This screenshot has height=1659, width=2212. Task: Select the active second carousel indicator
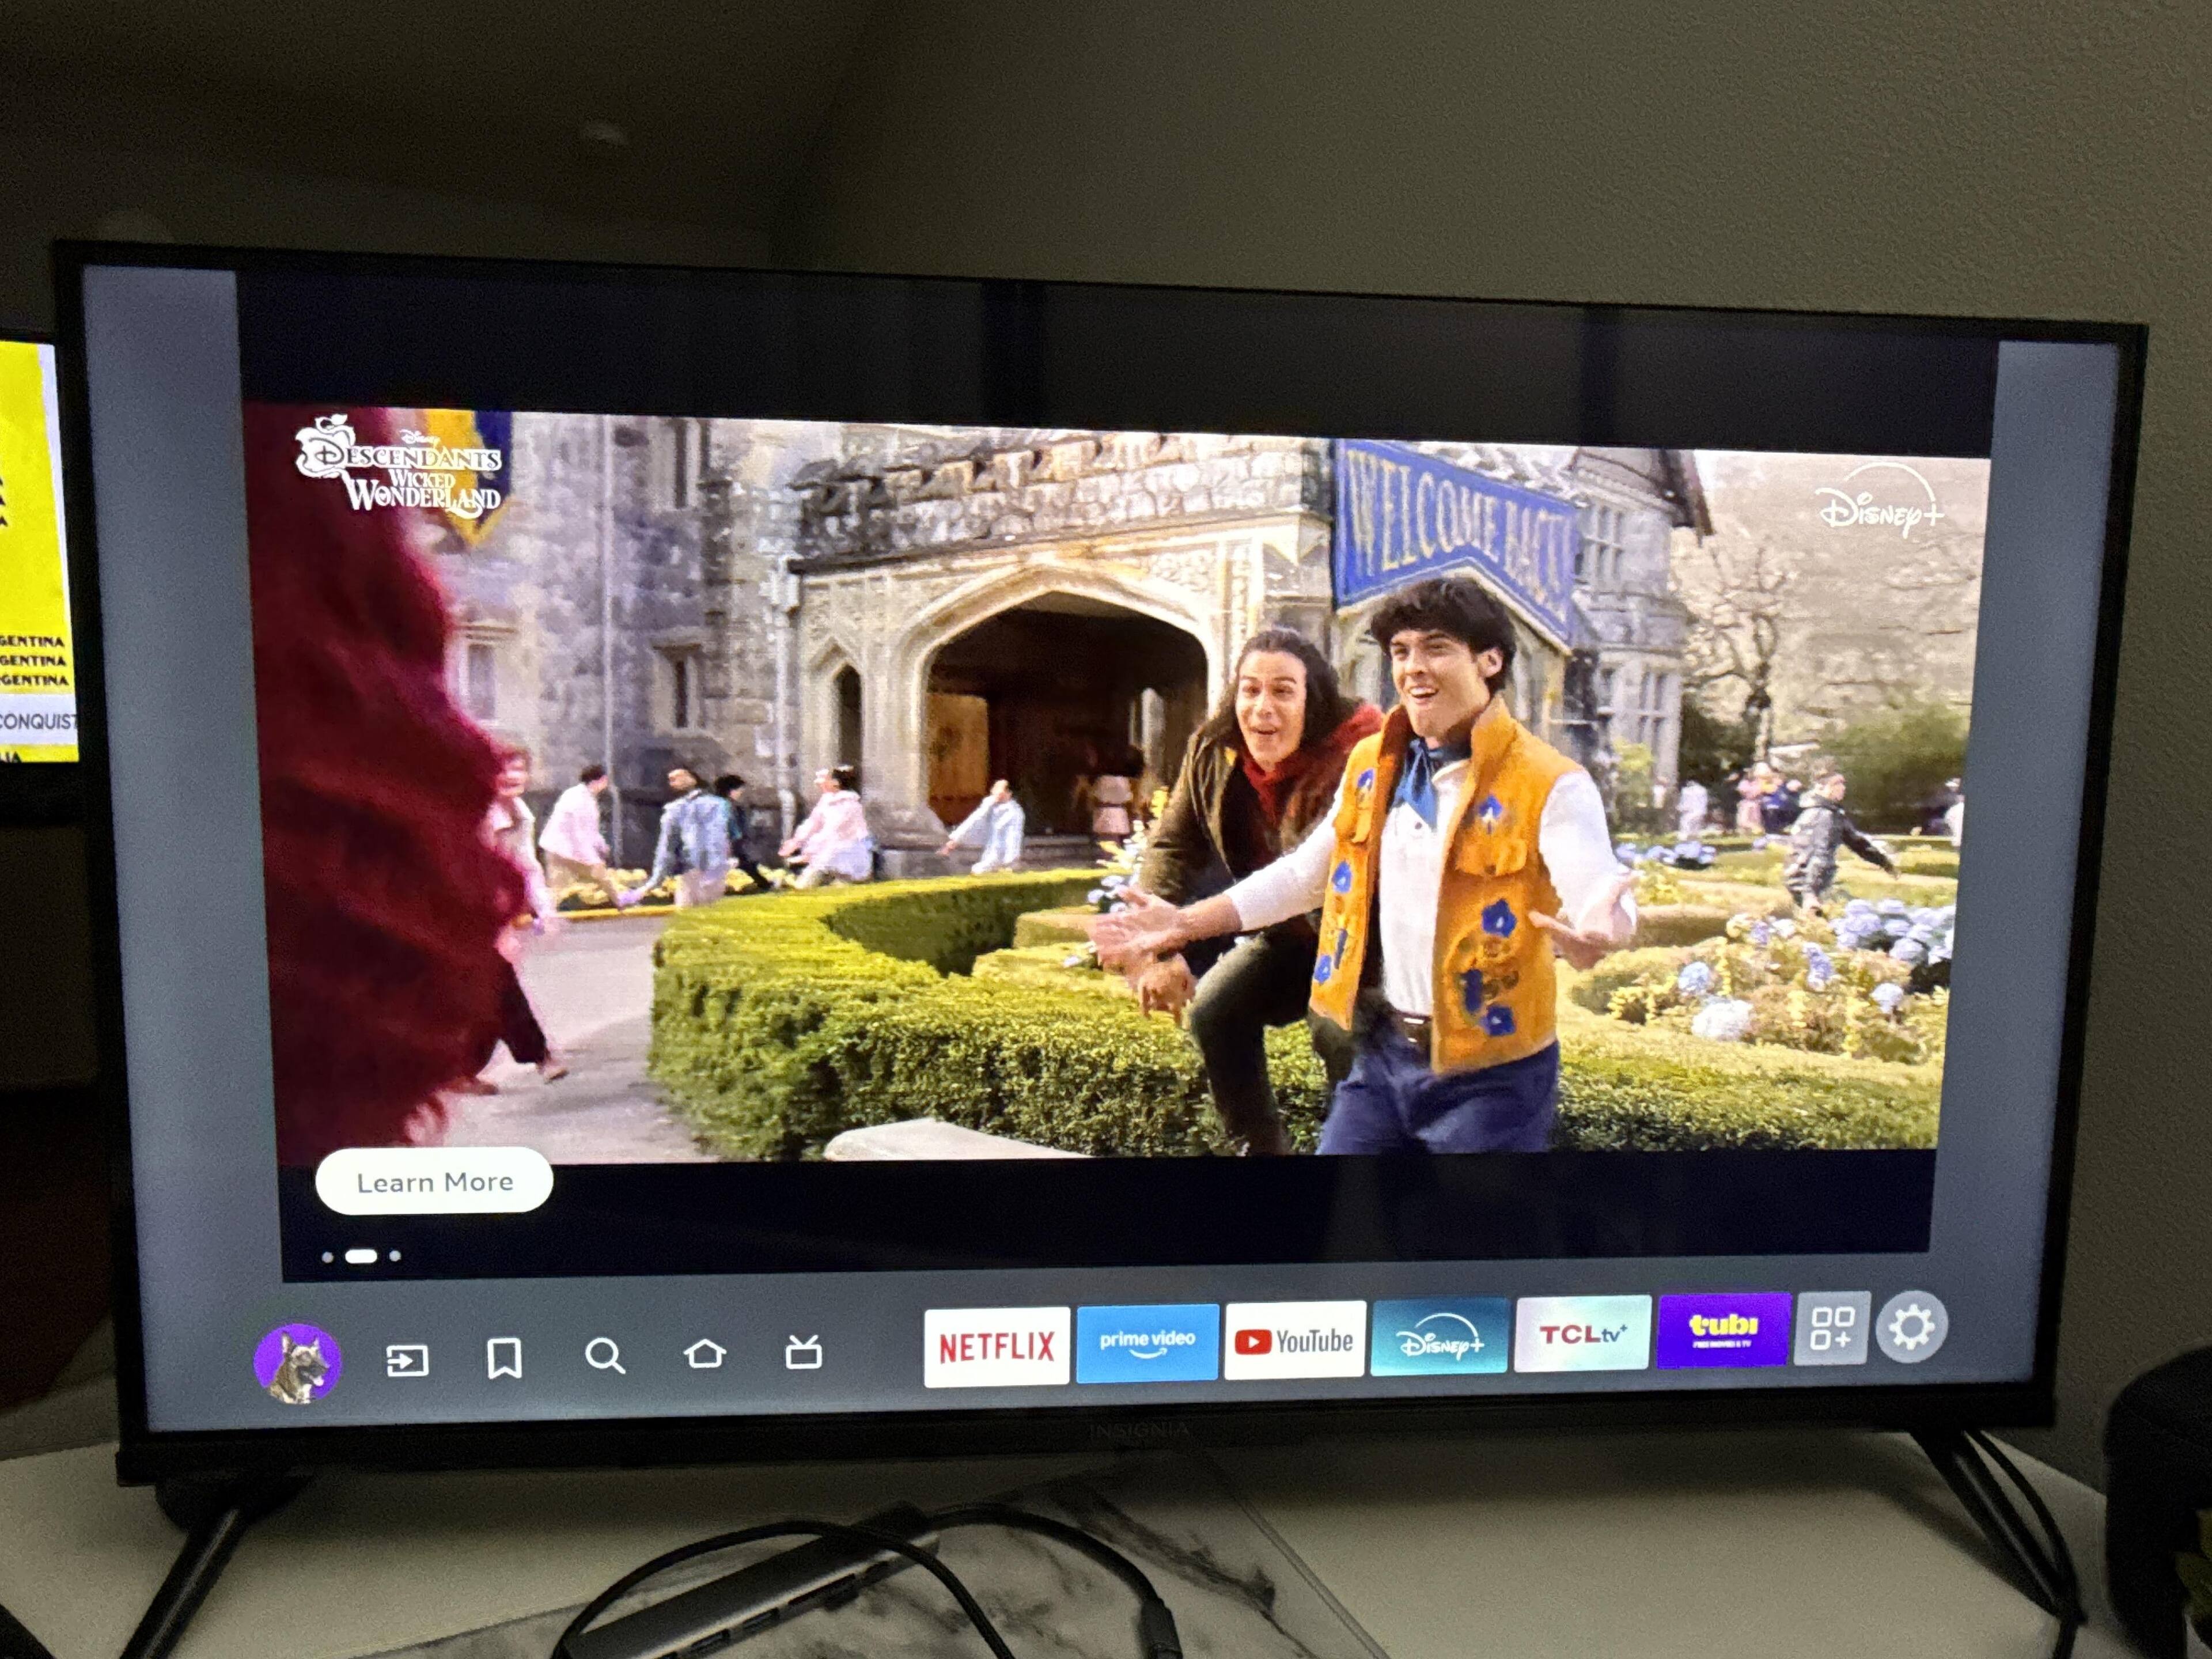[361, 1256]
